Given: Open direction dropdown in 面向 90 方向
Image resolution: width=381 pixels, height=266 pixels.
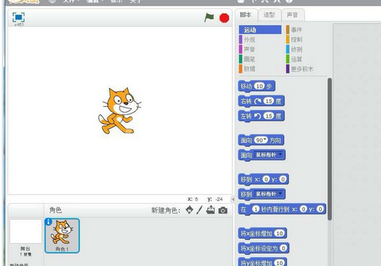Looking at the screenshot, I should click(x=265, y=139).
